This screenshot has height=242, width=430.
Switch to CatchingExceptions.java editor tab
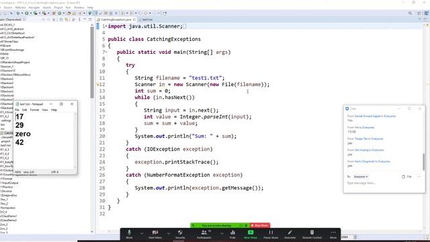pyautogui.click(x=116, y=19)
